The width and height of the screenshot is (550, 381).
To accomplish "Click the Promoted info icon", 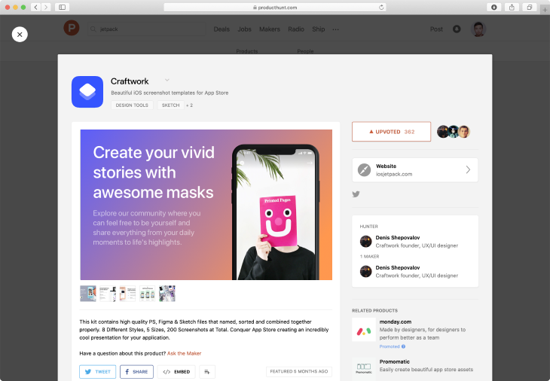I will [403, 346].
